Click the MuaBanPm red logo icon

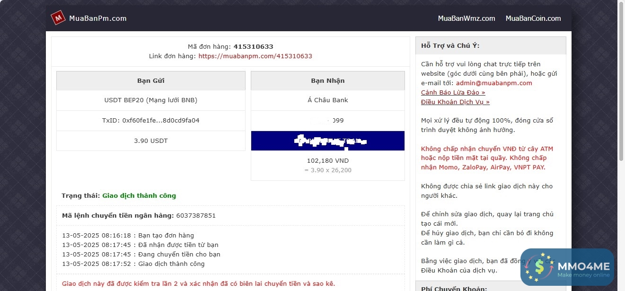pos(58,18)
